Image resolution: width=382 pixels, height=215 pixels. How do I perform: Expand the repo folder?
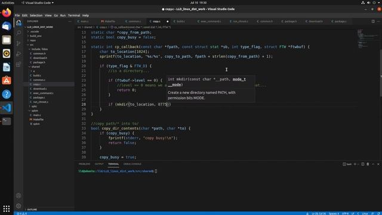pos(49,40)
